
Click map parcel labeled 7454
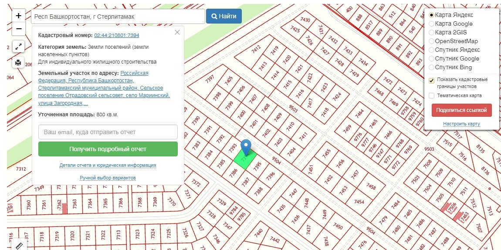pos(359,202)
